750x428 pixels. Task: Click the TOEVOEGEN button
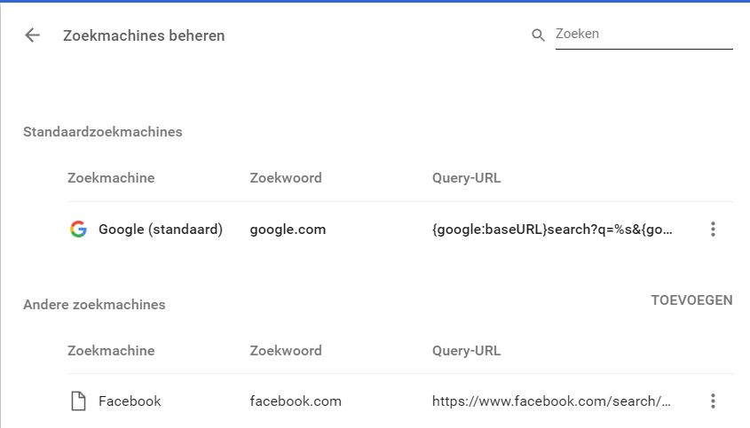click(691, 300)
